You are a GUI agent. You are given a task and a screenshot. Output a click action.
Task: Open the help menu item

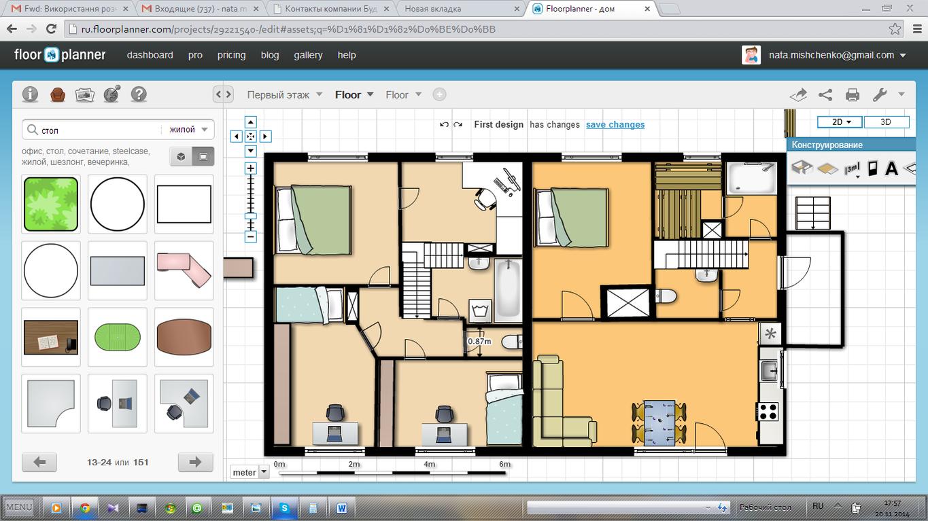[347, 55]
